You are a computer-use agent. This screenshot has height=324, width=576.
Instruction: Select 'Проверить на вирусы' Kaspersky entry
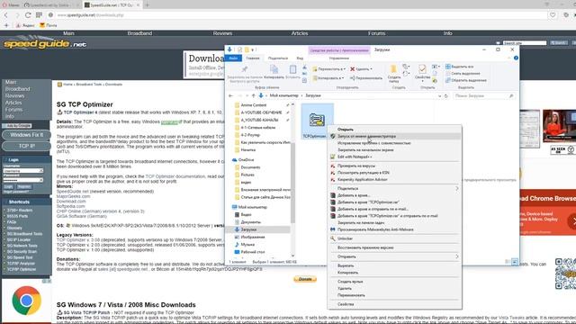point(394,166)
